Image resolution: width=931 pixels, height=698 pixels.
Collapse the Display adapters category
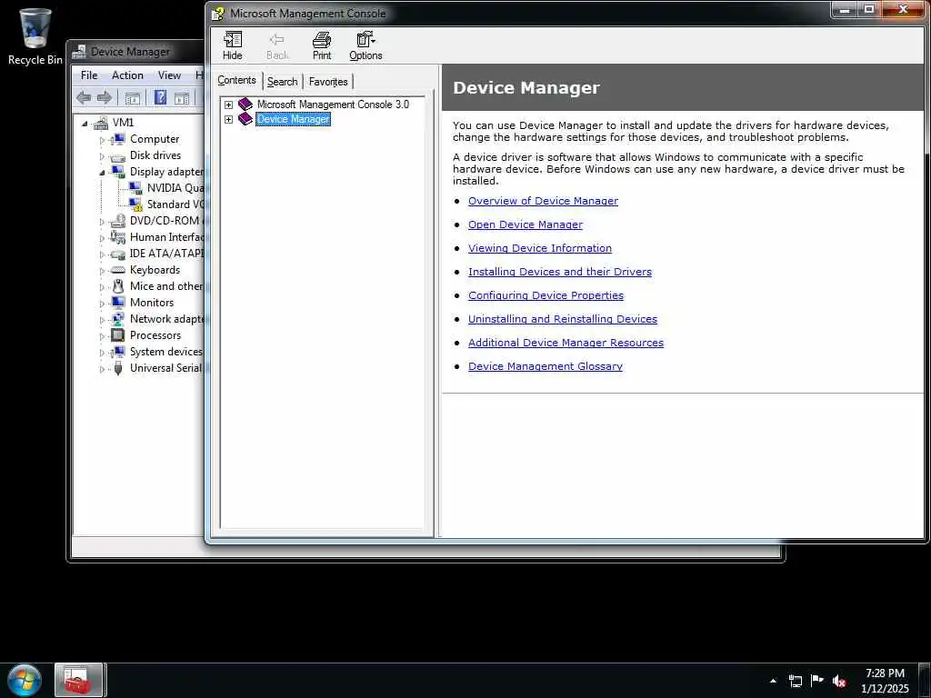(102, 173)
